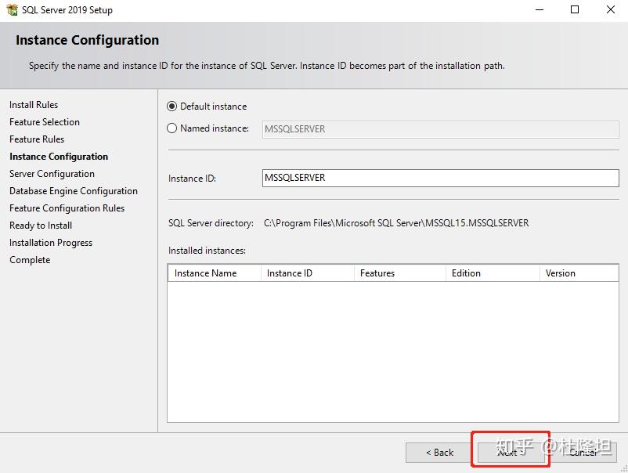Go to Database Engine Configuration
The width and height of the screenshot is (628, 473).
(x=74, y=190)
